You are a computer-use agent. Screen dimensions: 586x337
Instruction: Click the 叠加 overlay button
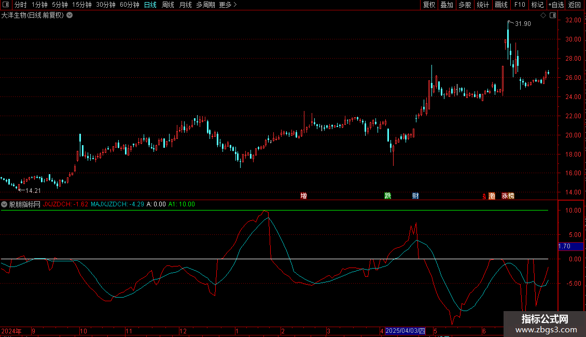click(x=447, y=5)
